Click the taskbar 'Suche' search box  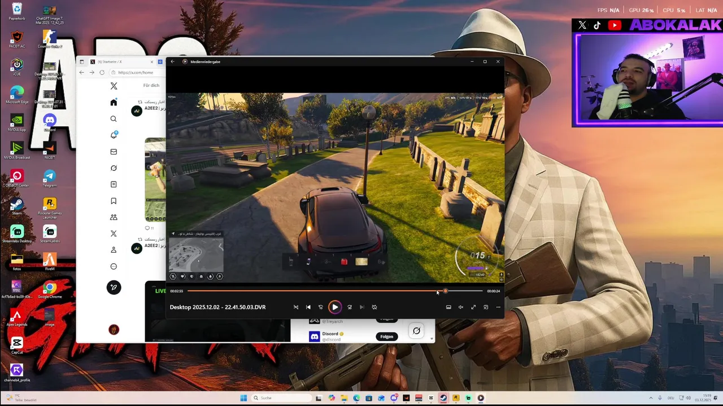coord(281,398)
